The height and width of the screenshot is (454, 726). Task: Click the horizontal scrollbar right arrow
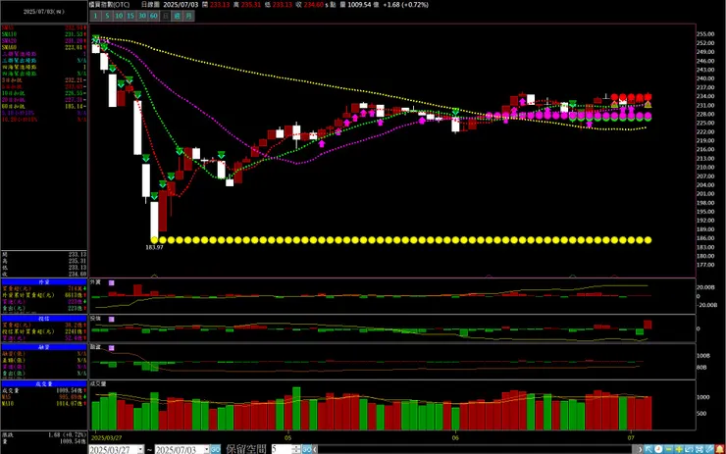pyautogui.click(x=640, y=449)
